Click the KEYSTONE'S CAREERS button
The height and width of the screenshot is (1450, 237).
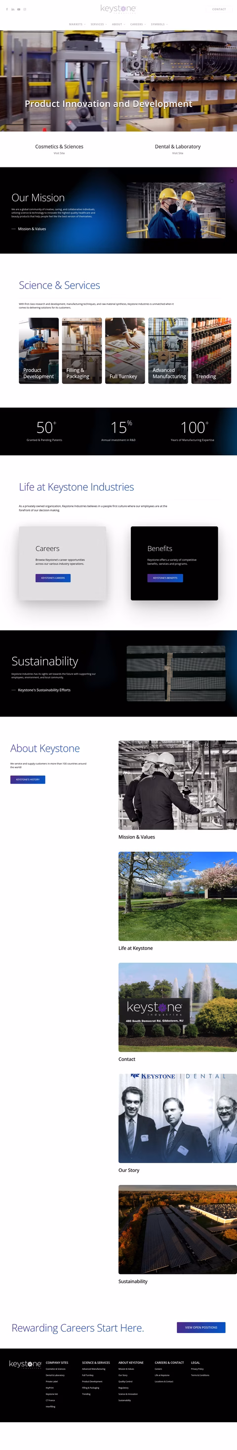pyautogui.click(x=53, y=578)
